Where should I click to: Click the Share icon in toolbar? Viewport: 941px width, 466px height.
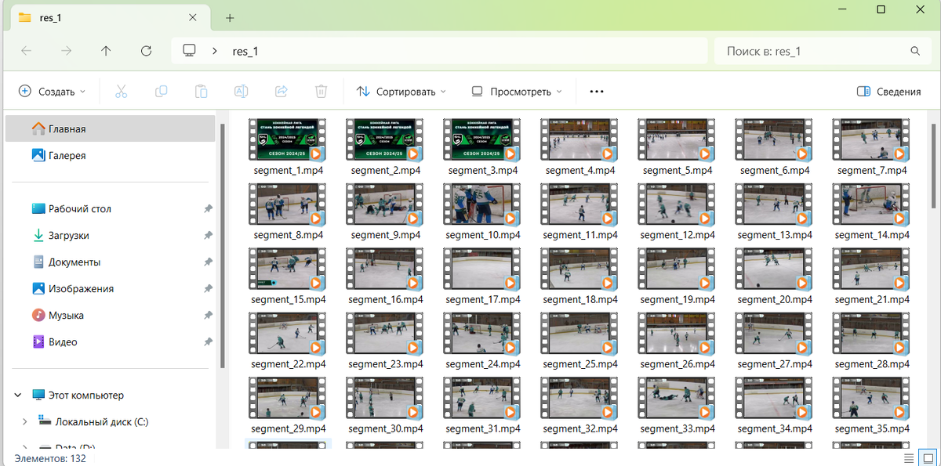[281, 92]
